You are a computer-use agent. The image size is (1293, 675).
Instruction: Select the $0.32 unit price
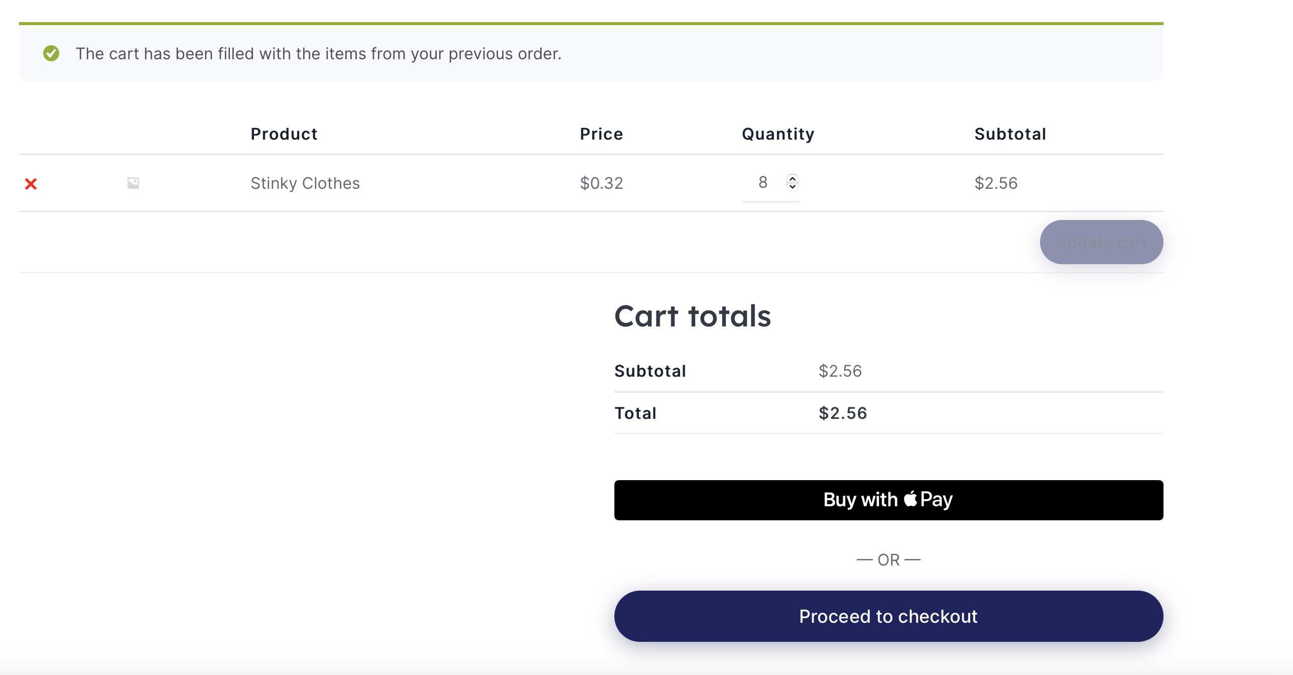601,183
